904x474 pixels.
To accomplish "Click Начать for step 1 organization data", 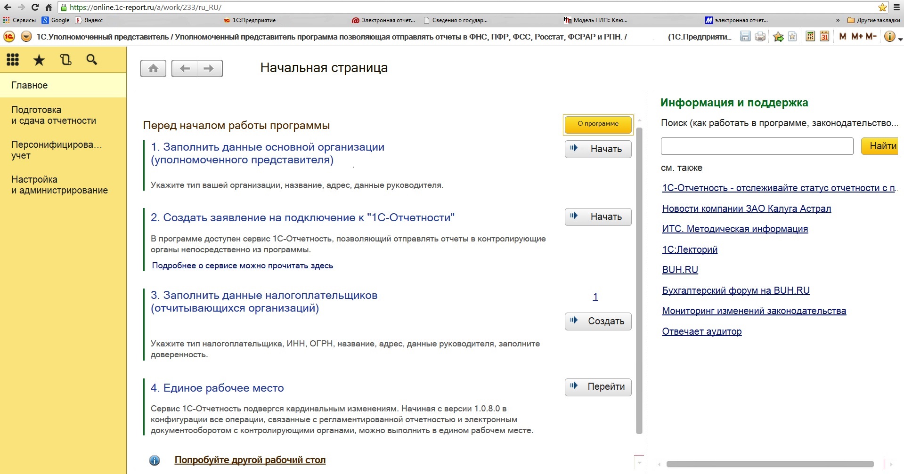I will click(598, 149).
